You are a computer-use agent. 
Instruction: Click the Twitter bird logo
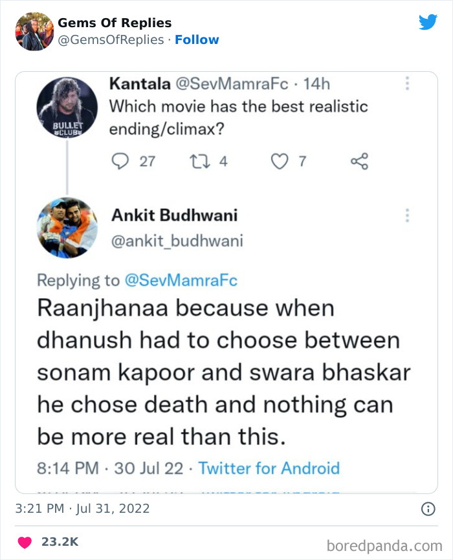tap(428, 22)
